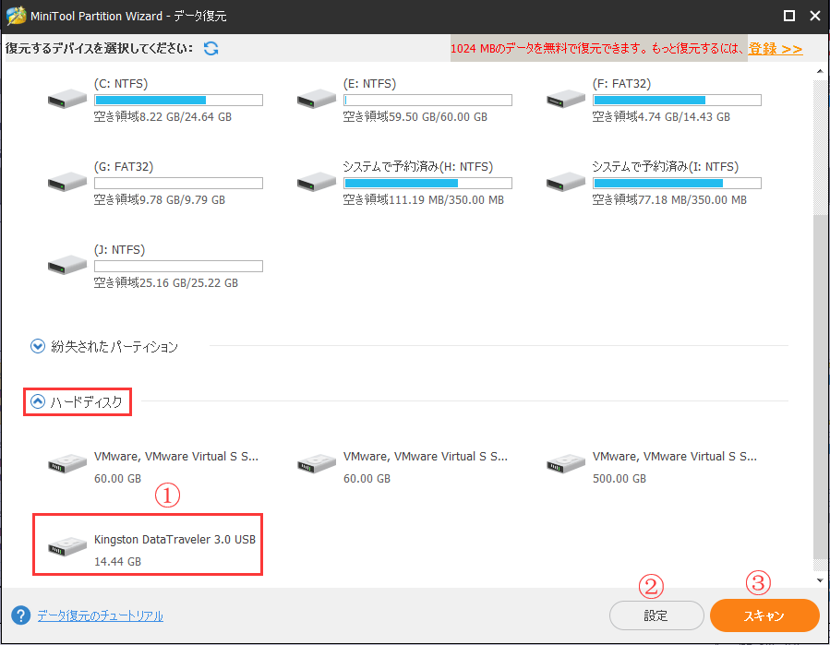
Task: Click the (F: FAT32) label
Action: (621, 84)
